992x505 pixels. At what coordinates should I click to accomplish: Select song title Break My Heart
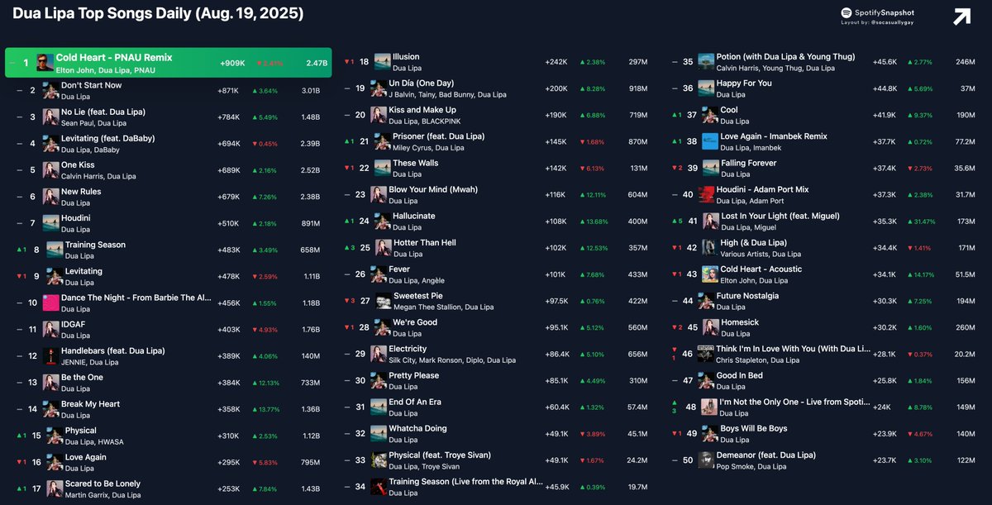(90, 403)
